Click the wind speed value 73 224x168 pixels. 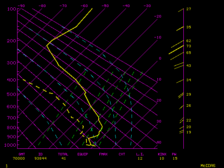(188, 46)
